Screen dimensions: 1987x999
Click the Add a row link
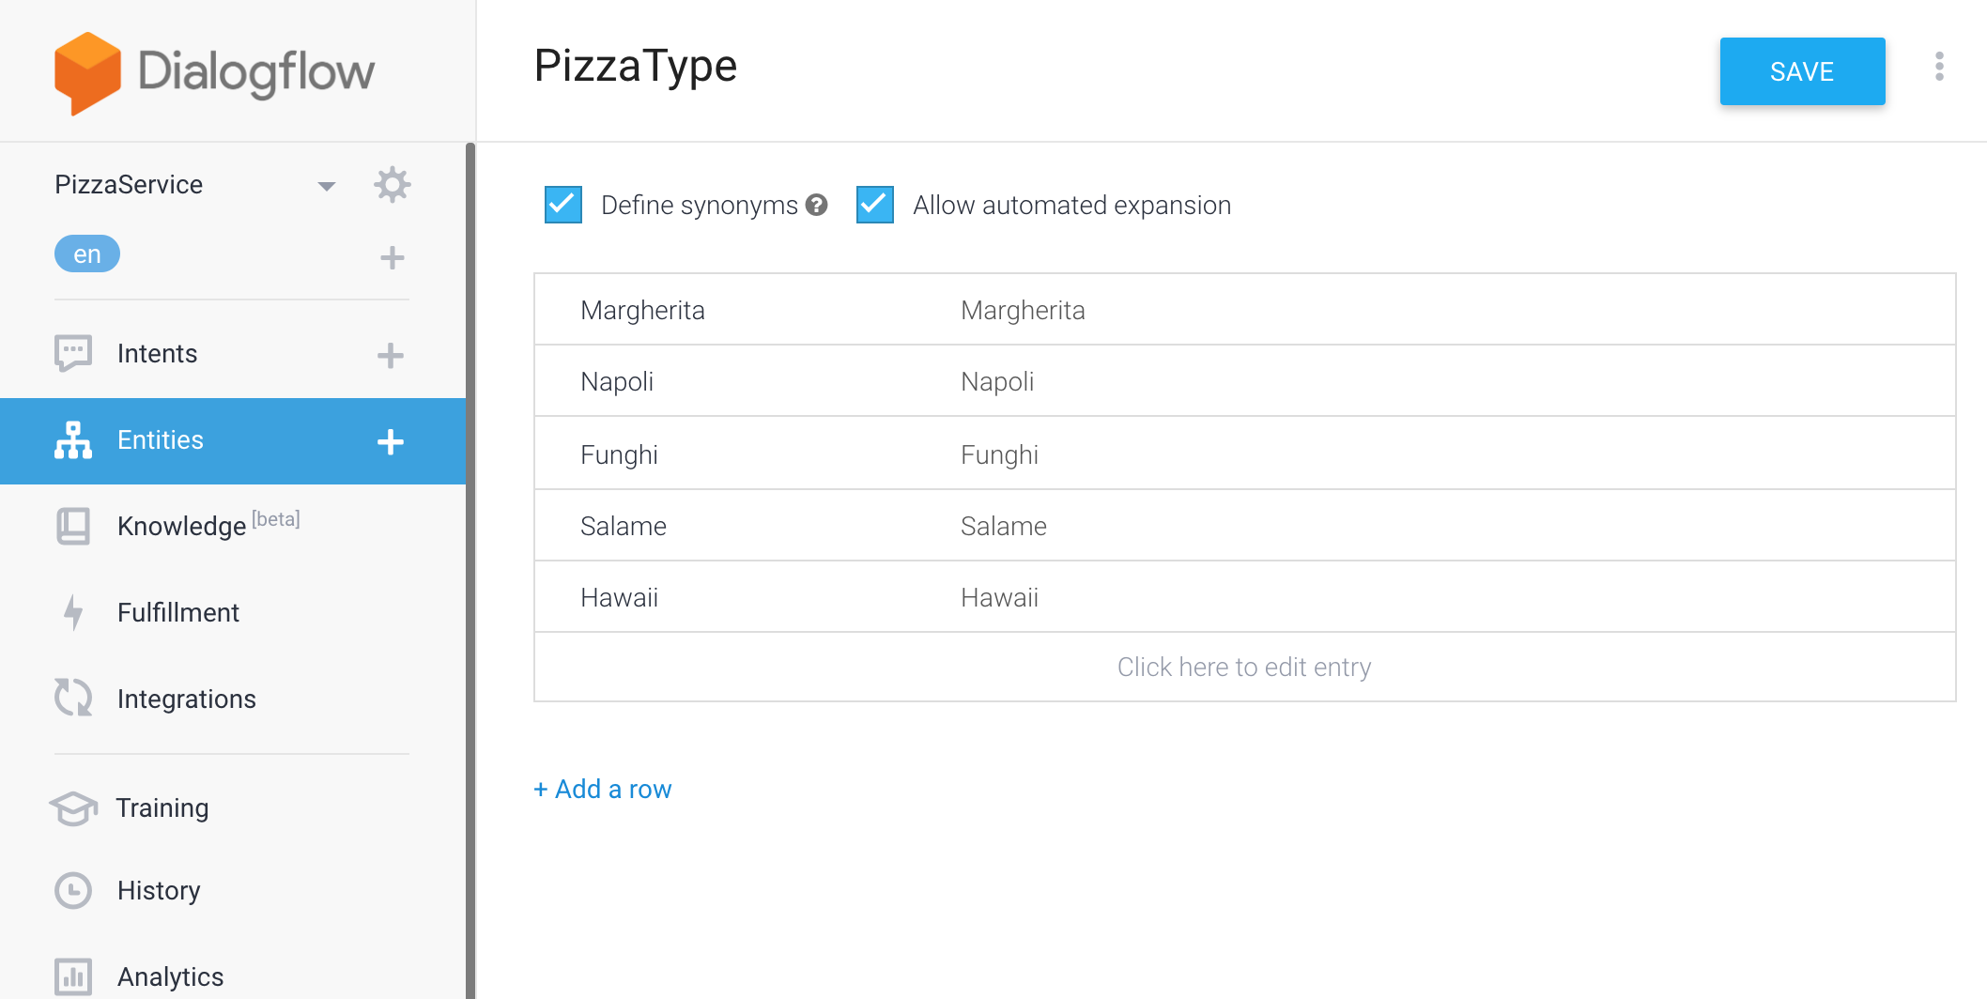click(x=603, y=790)
